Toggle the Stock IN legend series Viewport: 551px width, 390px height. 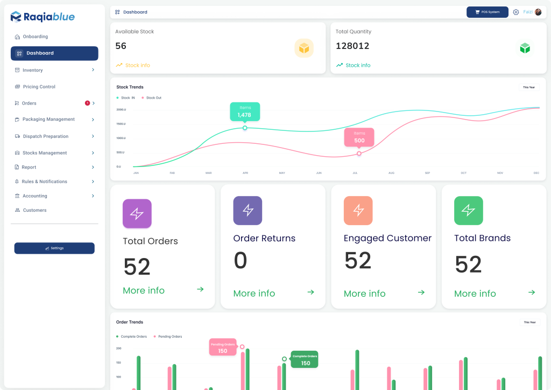(125, 97)
